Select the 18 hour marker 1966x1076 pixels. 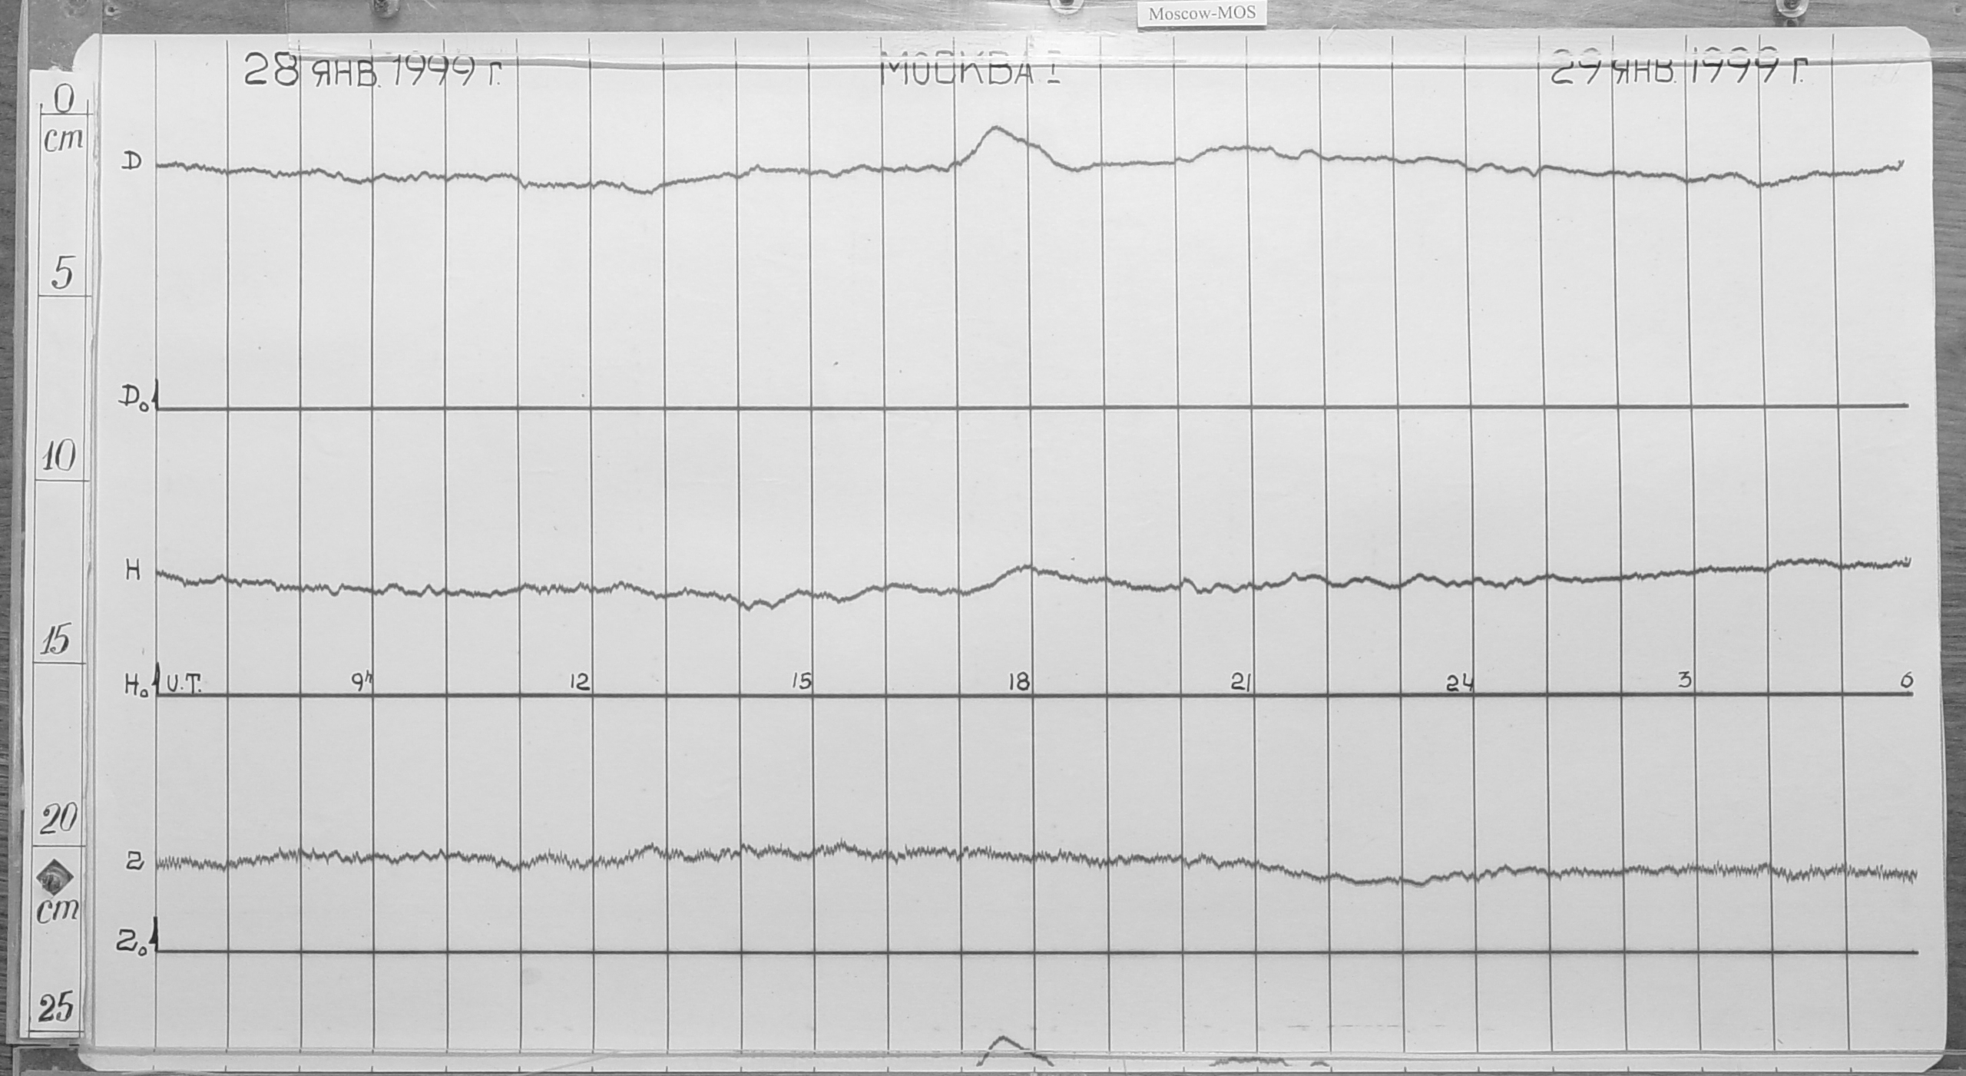click(x=1019, y=683)
